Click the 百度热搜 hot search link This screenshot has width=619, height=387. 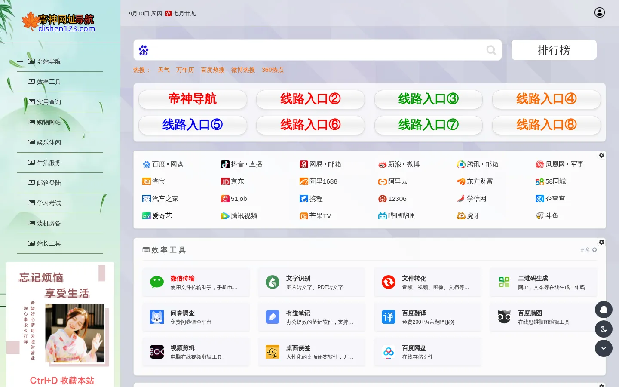(x=213, y=70)
